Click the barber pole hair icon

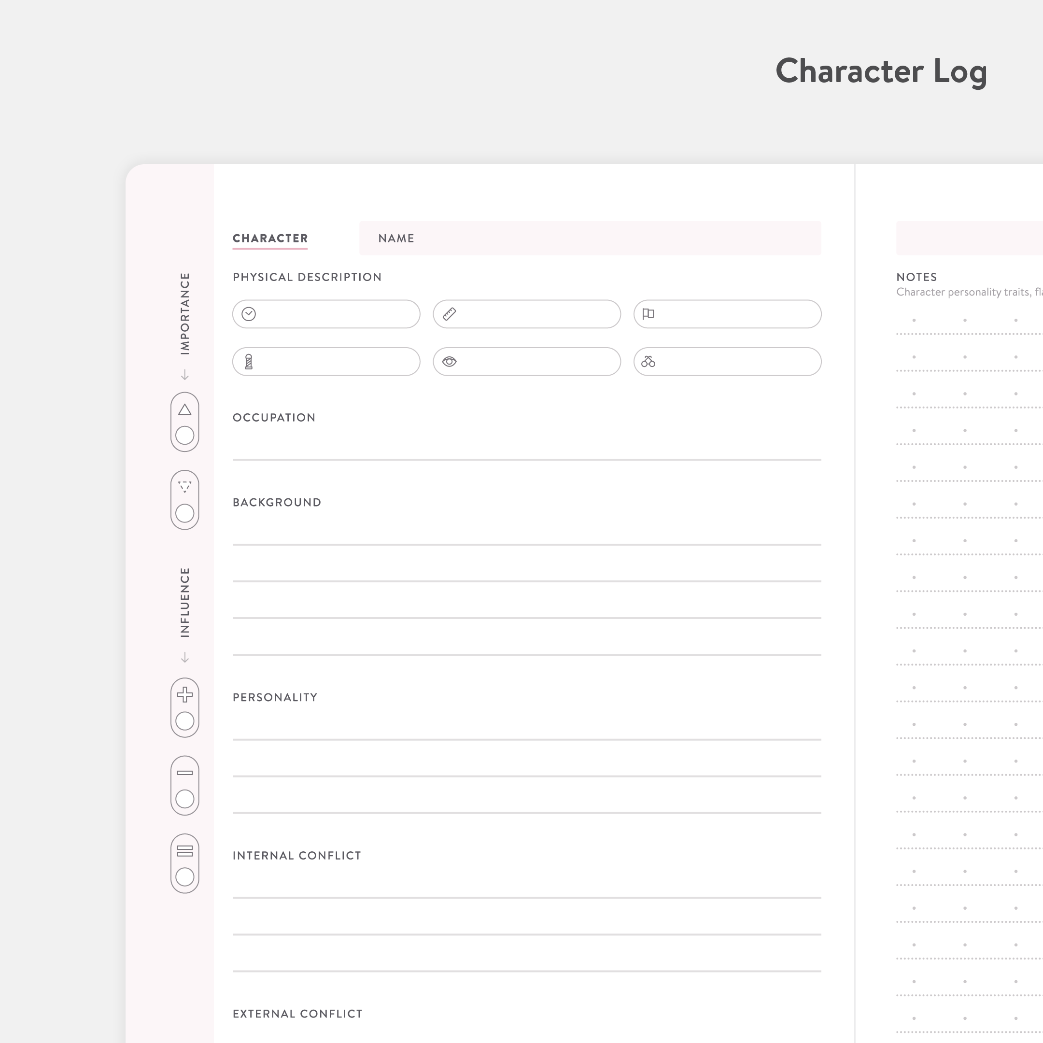click(x=248, y=362)
